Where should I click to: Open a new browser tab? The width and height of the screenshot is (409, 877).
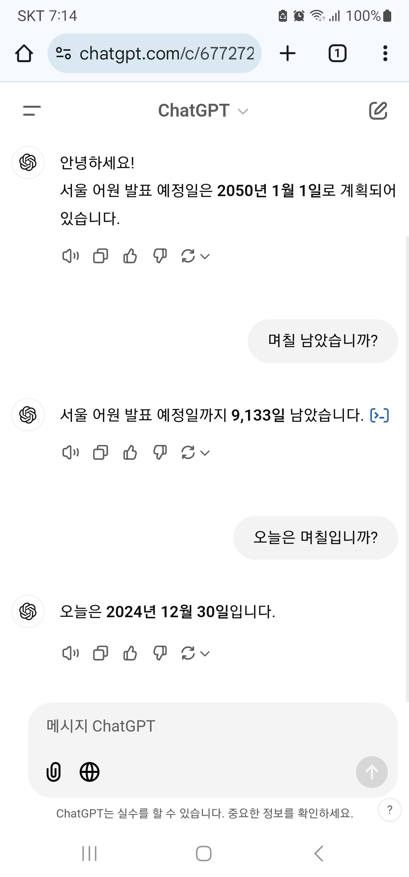click(x=287, y=53)
